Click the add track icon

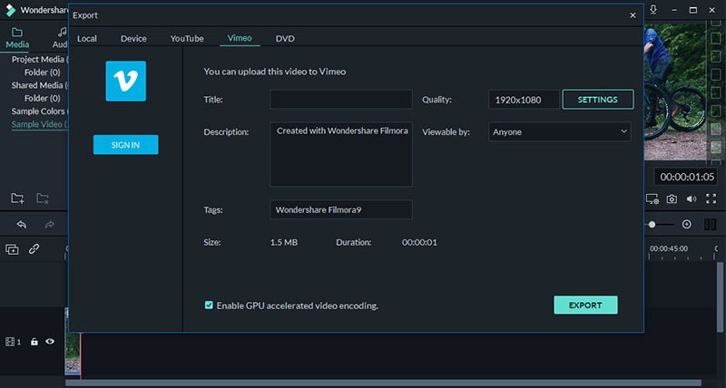pyautogui.click(x=12, y=249)
